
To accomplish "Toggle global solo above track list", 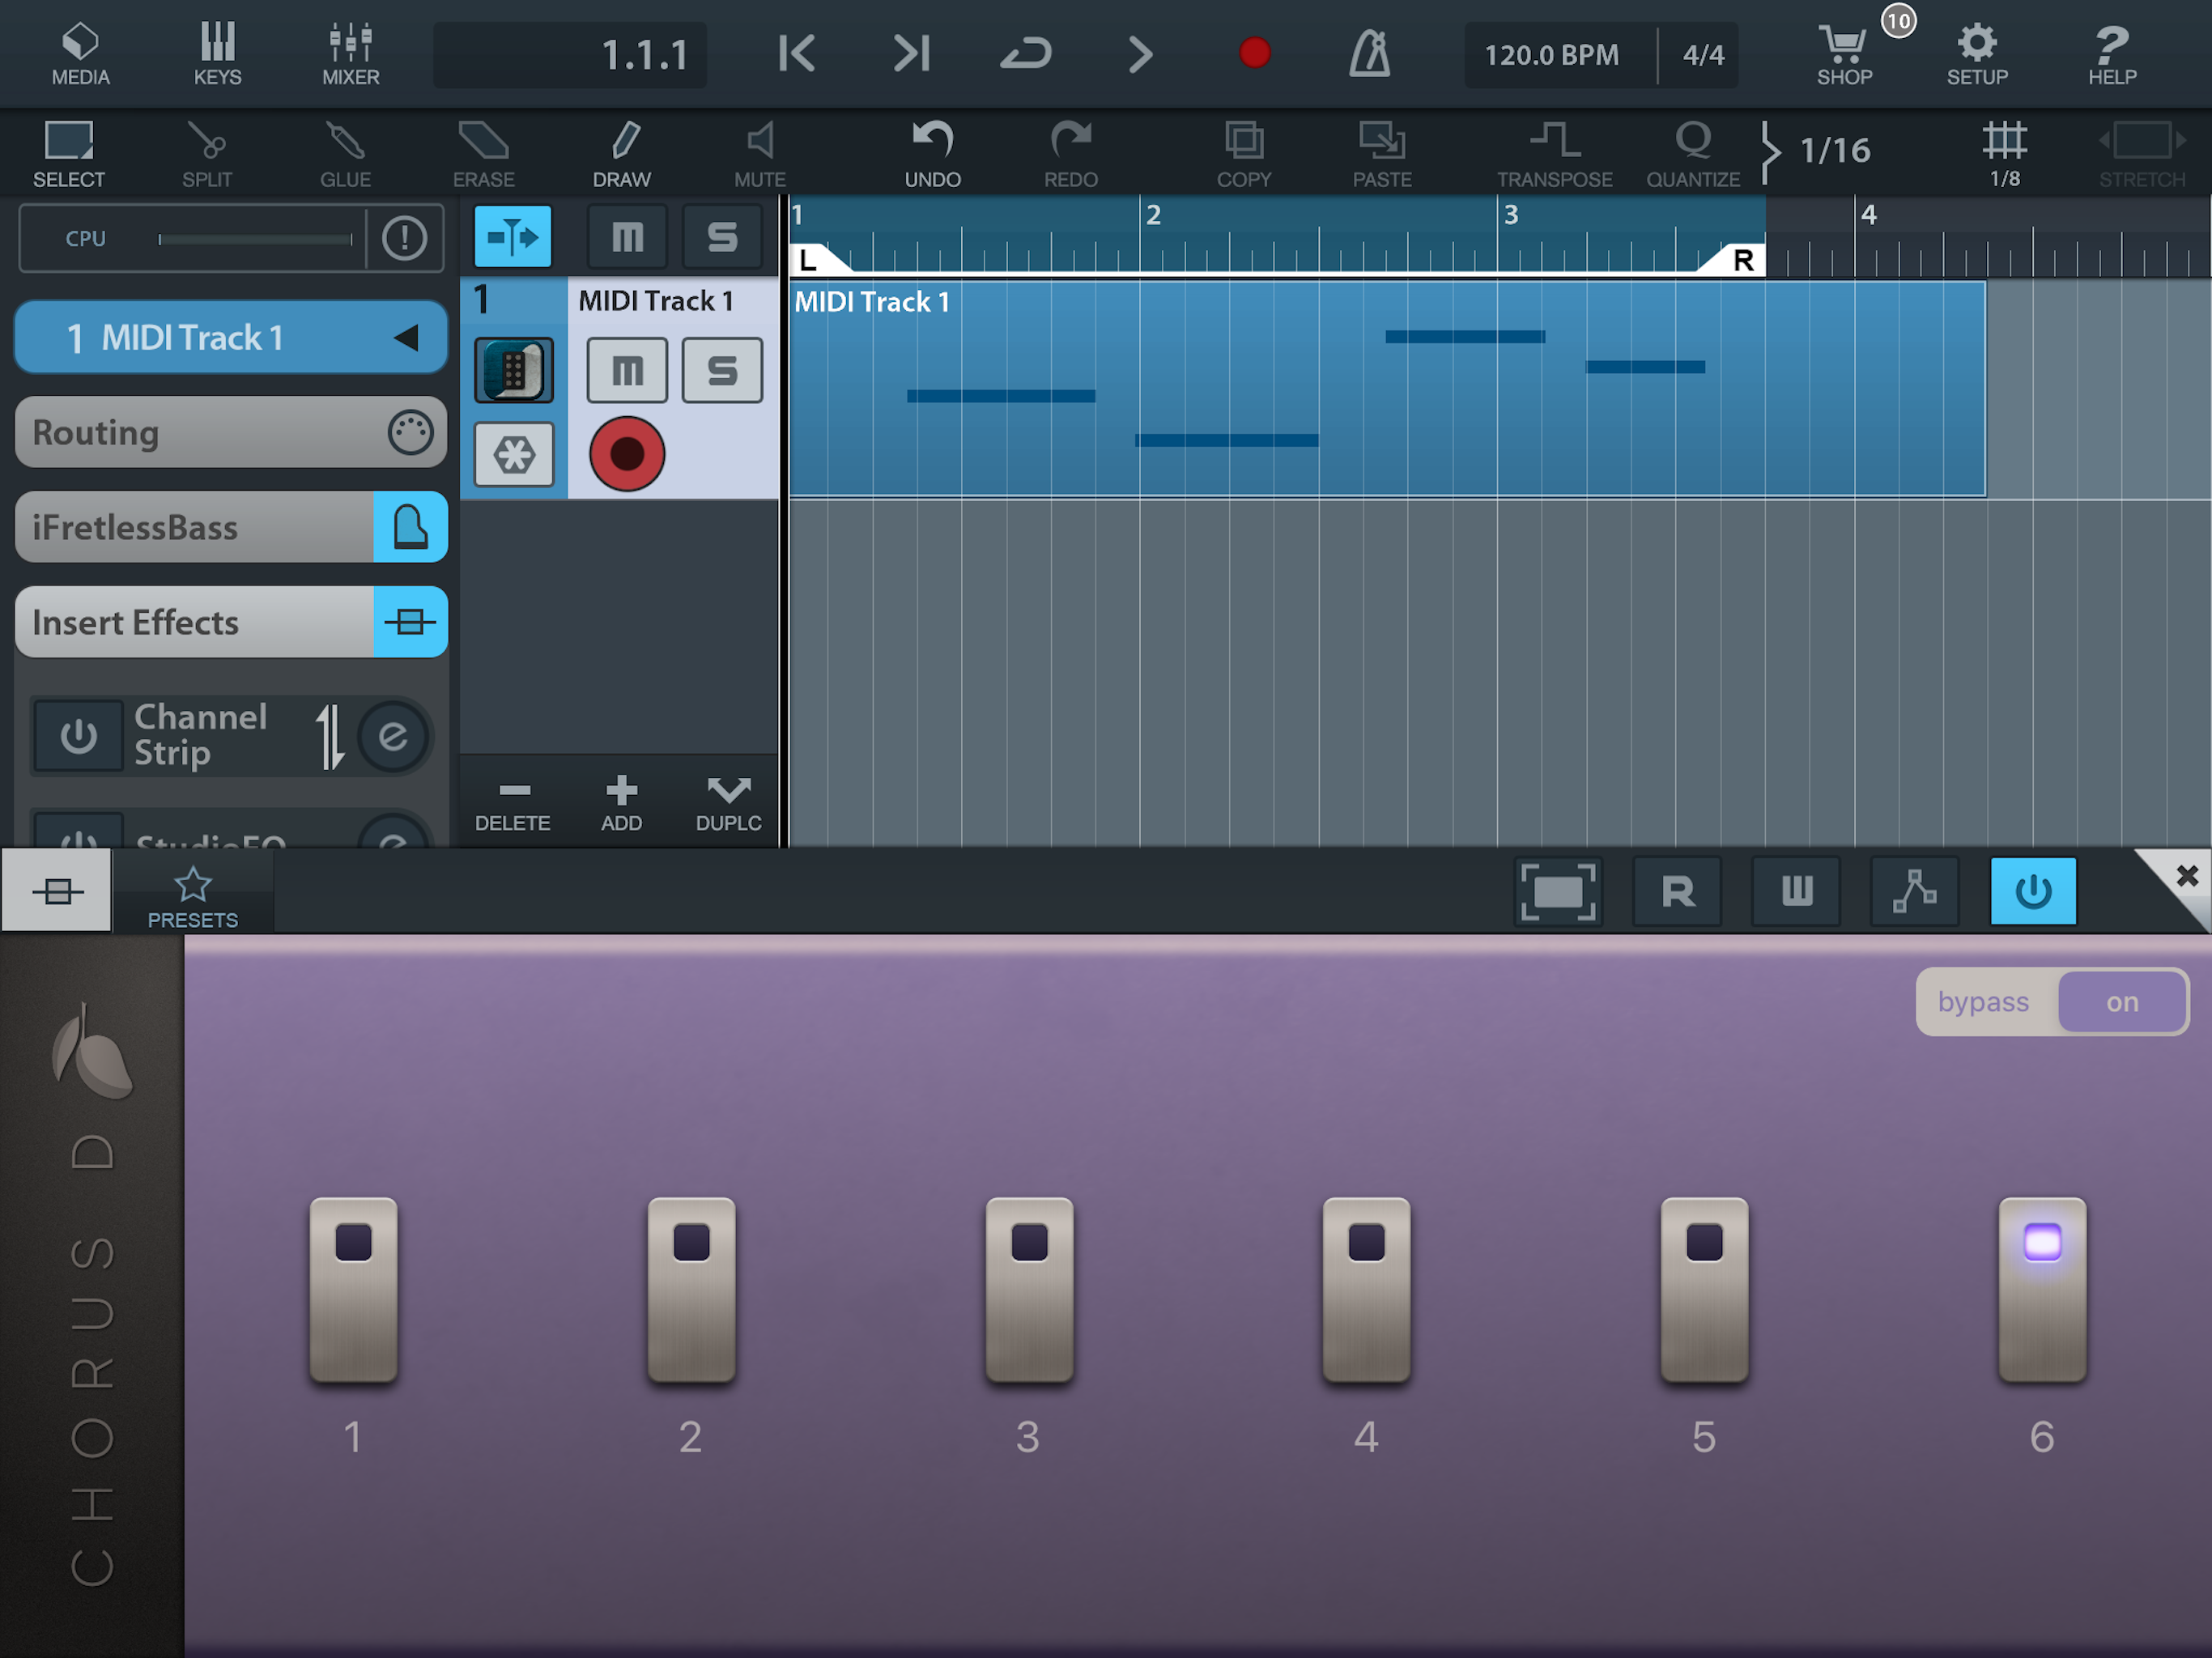I will click(x=722, y=237).
